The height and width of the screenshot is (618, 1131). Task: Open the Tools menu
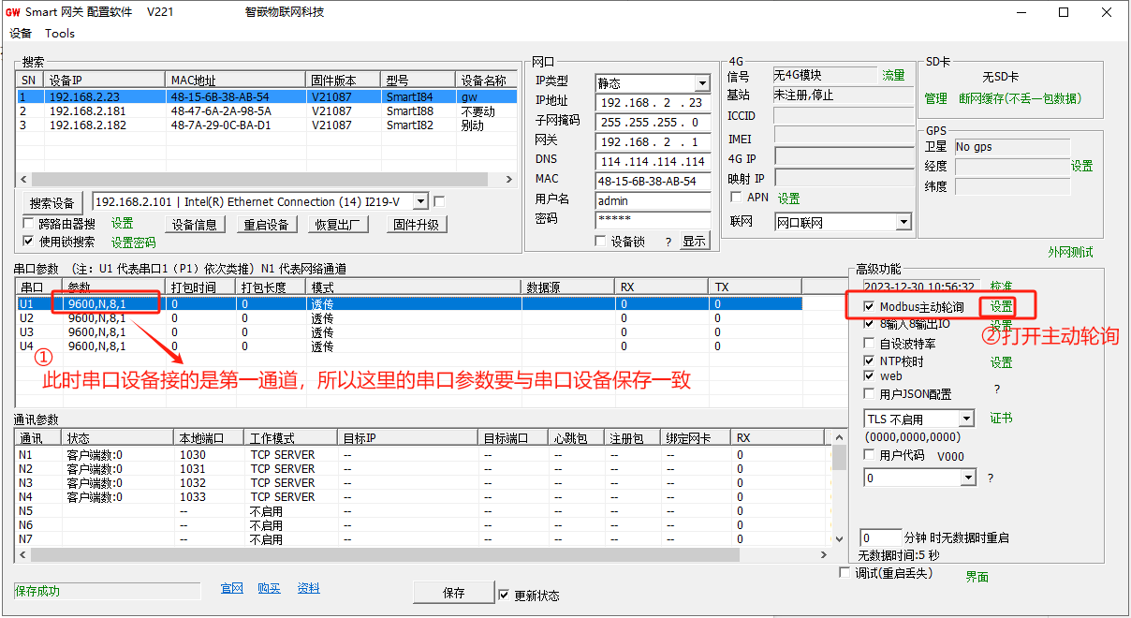pos(60,33)
